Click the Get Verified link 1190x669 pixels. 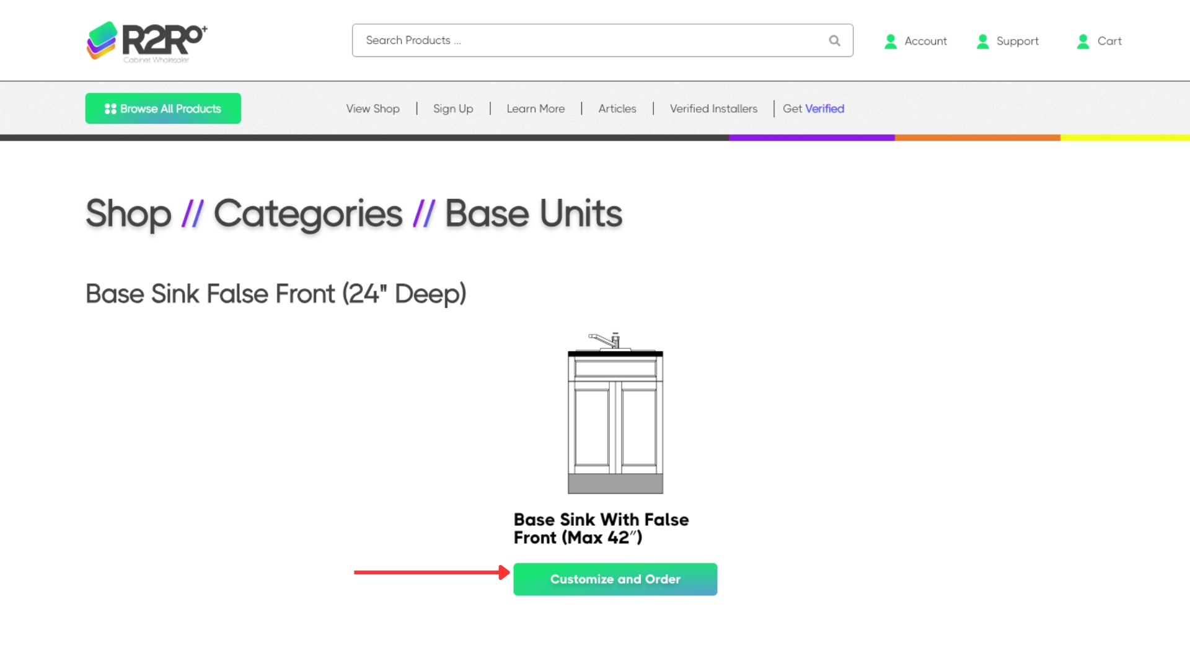click(813, 109)
